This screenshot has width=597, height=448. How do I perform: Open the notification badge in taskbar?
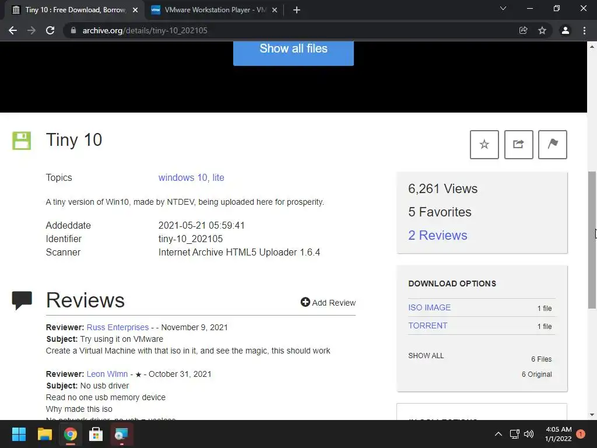pos(581,434)
